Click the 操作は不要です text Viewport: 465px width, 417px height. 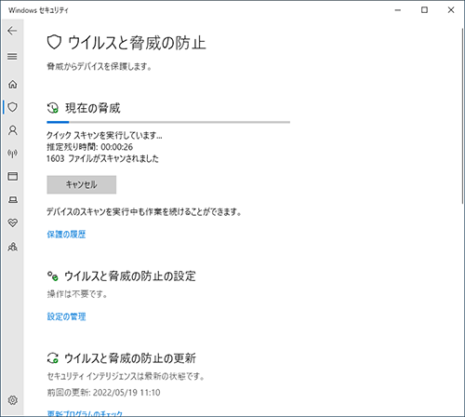tap(77, 294)
